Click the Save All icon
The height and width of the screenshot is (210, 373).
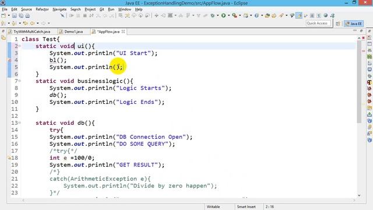[x=21, y=16]
